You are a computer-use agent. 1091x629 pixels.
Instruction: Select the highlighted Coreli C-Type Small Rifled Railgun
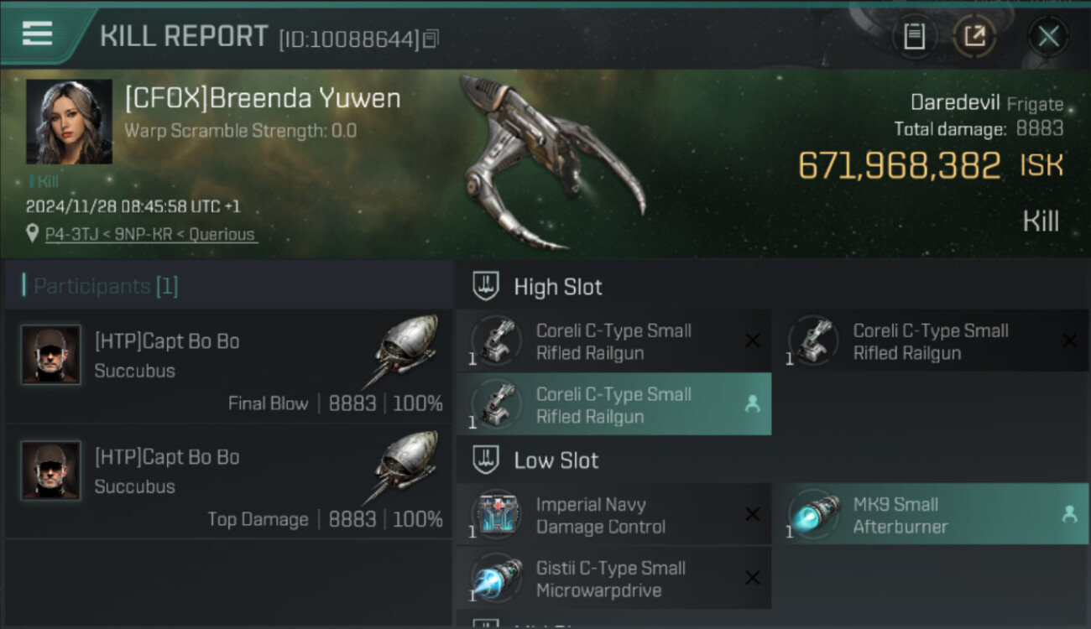(x=613, y=404)
